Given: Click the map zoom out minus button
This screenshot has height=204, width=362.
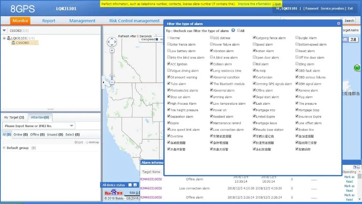Looking at the screenshot, I should (x=112, y=82).
